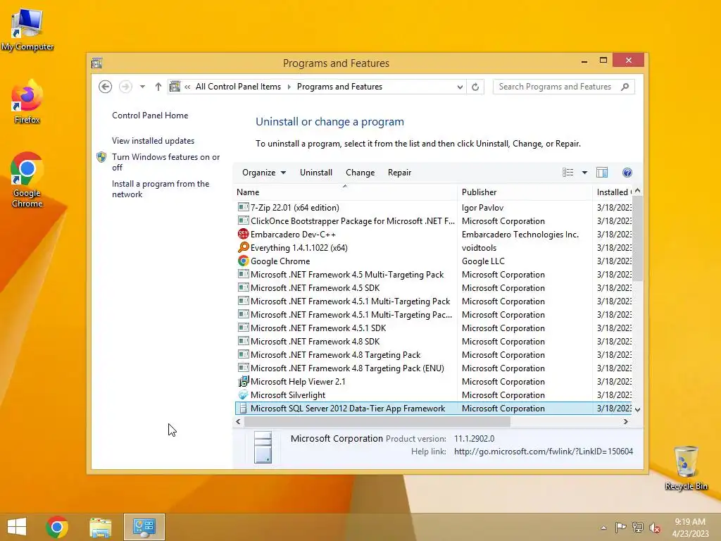Click the SQL Server Data-Tier icon
Image resolution: width=721 pixels, height=541 pixels.
tap(243, 408)
